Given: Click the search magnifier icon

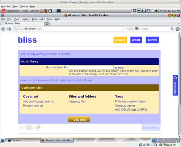Looking at the screenshot, I should (172, 29).
